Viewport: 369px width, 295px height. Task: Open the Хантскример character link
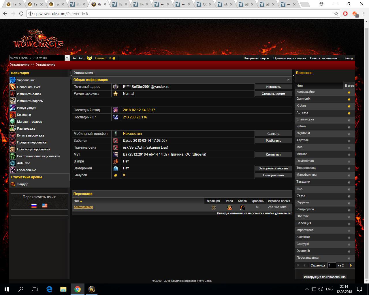83,207
